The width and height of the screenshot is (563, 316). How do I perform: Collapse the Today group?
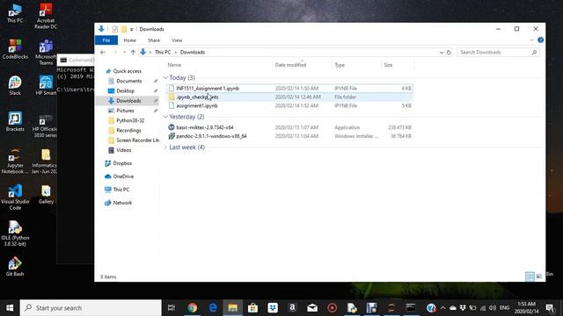(x=165, y=78)
